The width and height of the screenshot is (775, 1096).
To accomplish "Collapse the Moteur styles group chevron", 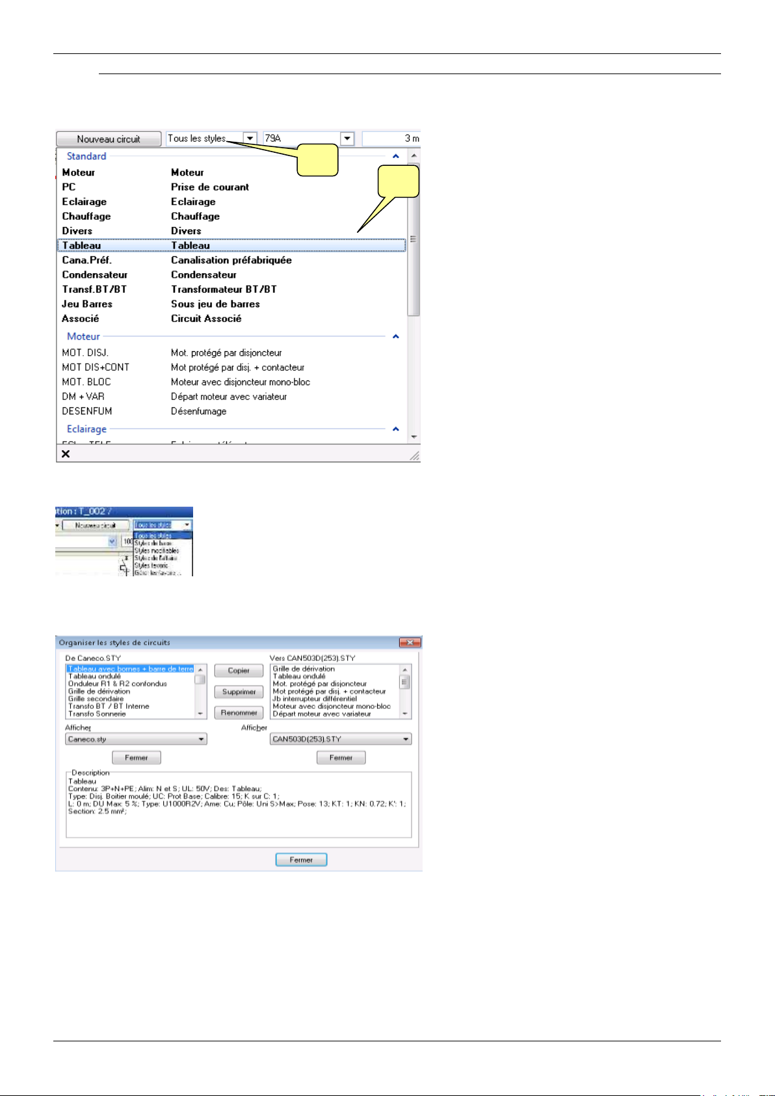I will (x=395, y=336).
